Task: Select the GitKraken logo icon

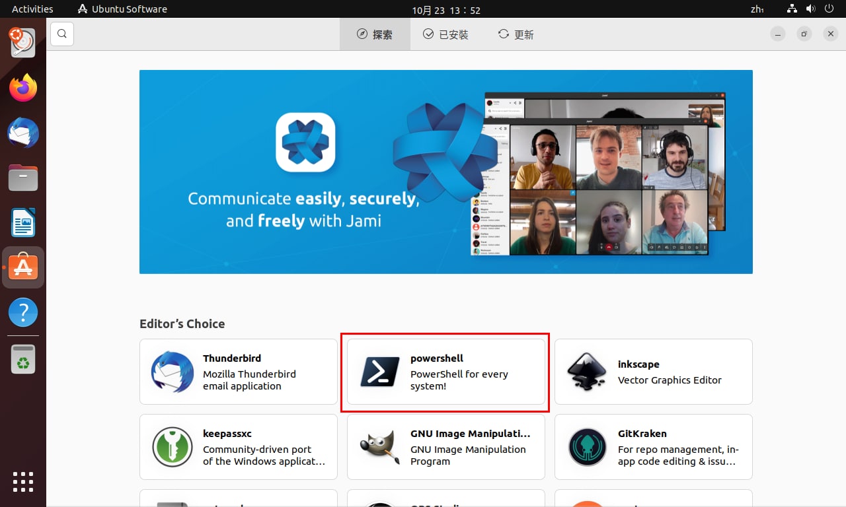Action: (588, 447)
